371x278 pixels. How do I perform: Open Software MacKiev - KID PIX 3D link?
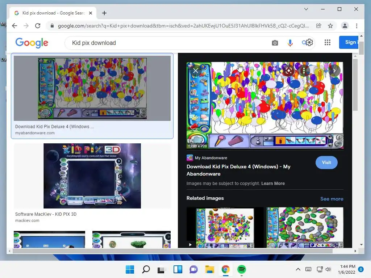point(46,214)
